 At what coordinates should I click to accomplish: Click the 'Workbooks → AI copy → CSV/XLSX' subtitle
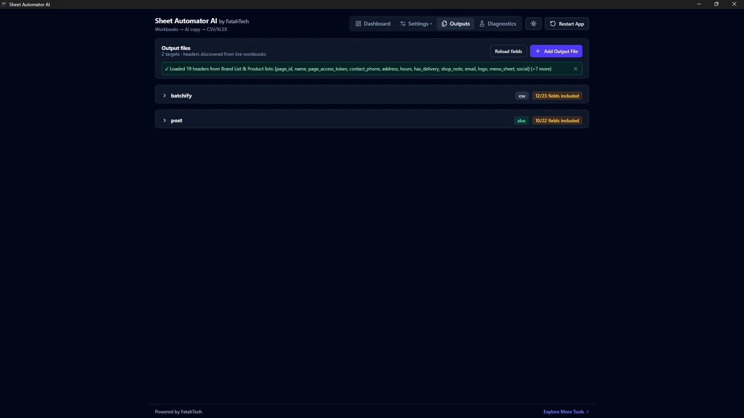tap(191, 29)
